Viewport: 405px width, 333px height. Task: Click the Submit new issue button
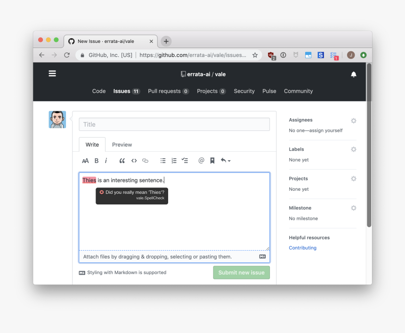tap(242, 273)
